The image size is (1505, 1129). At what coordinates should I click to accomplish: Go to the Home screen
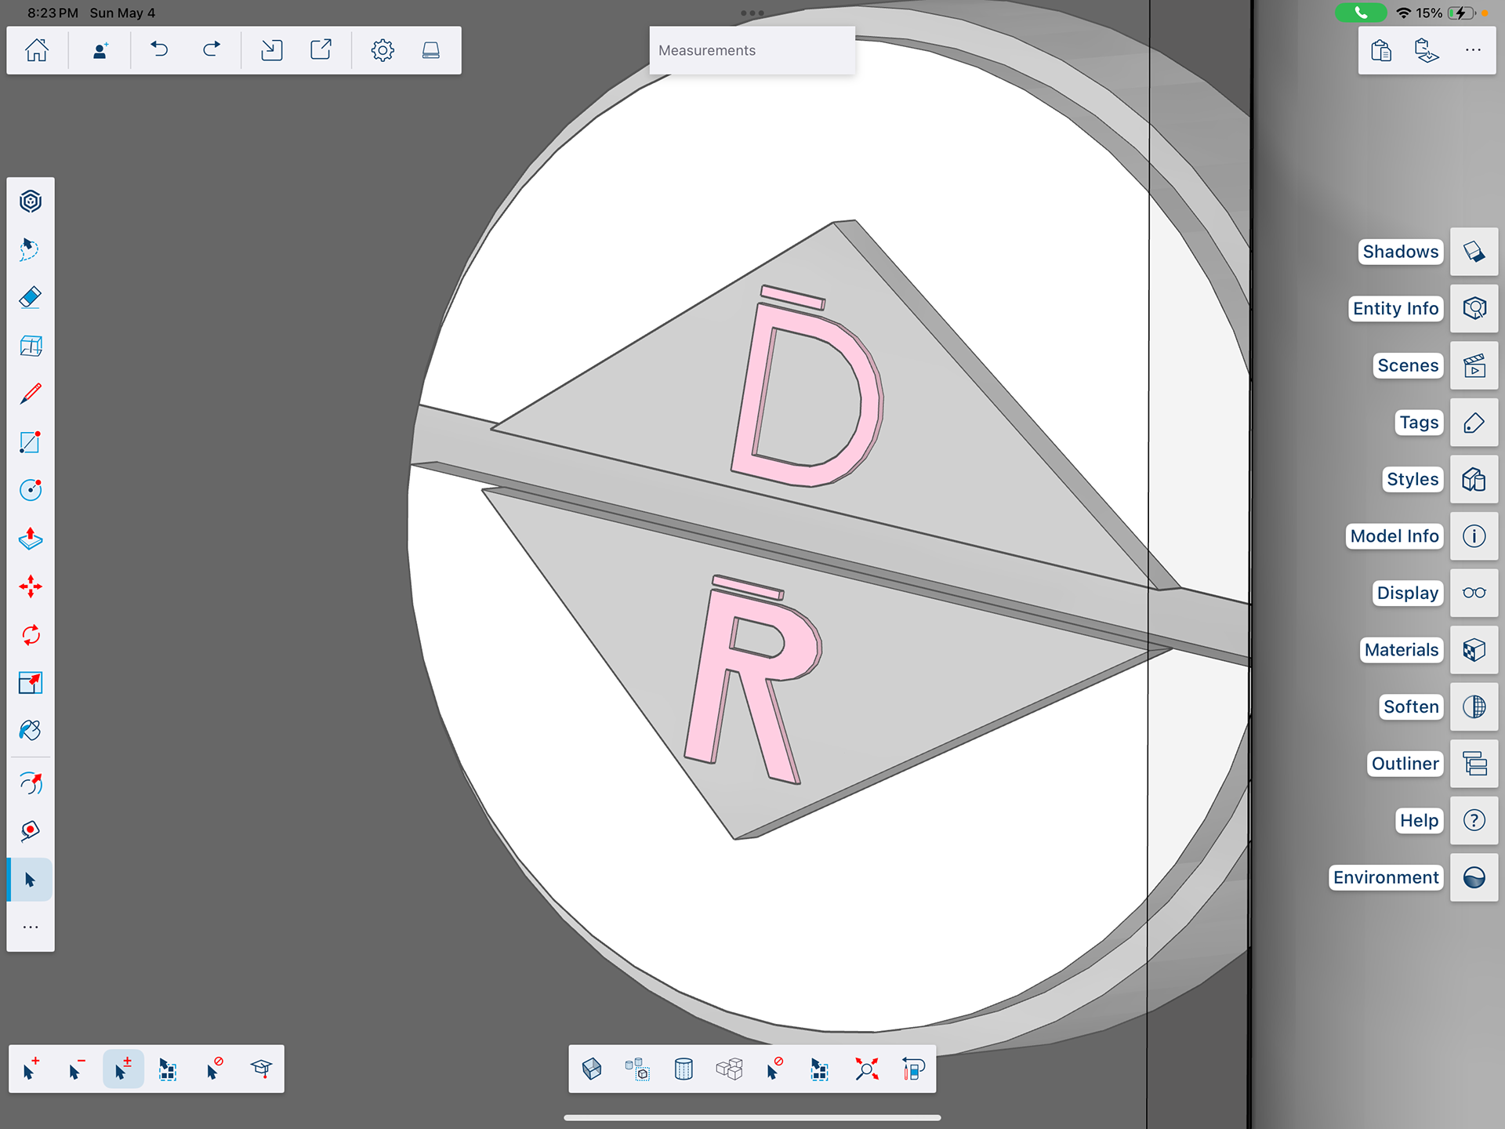click(x=37, y=50)
